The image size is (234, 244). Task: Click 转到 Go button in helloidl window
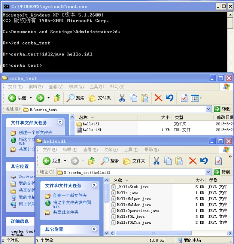pyautogui.click(x=222, y=172)
